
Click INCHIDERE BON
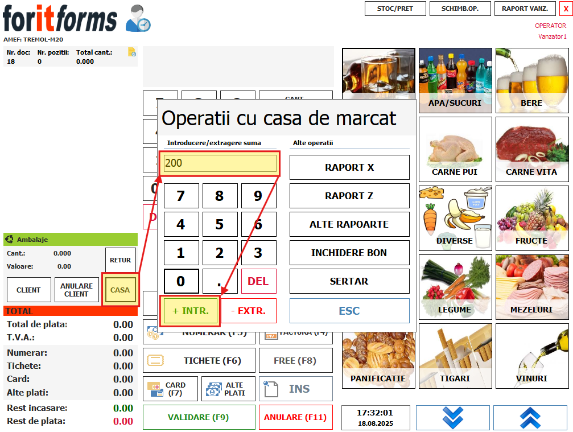[x=349, y=253]
